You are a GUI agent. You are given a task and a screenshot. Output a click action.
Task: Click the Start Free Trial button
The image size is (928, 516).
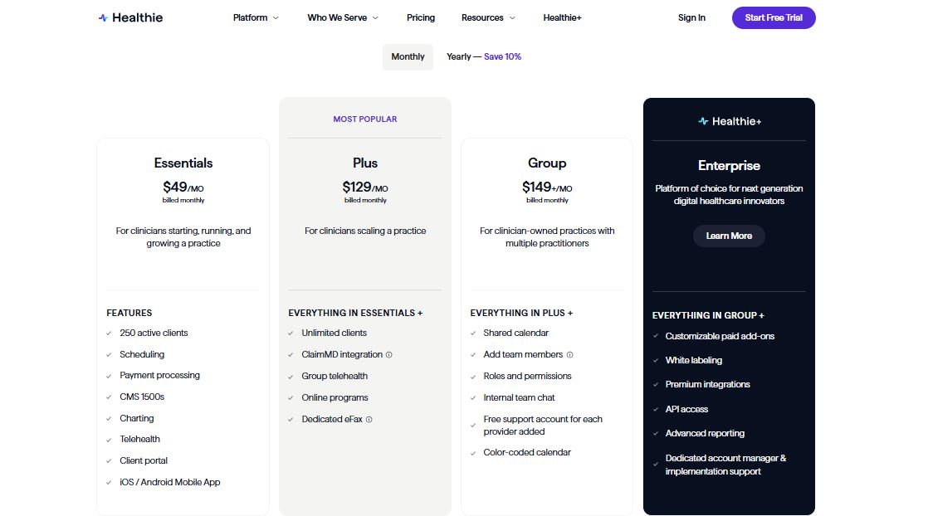click(x=774, y=17)
